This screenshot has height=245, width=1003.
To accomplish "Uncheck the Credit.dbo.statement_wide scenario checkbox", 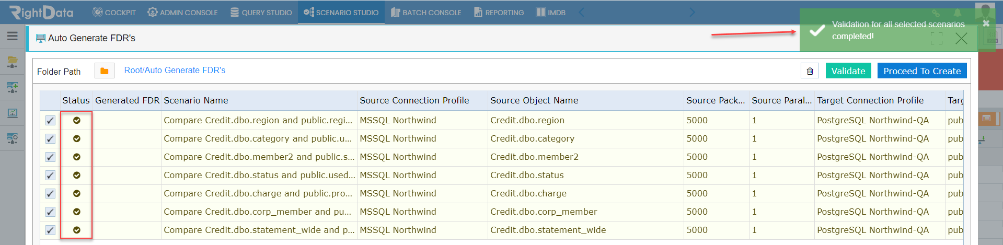I will click(50, 230).
